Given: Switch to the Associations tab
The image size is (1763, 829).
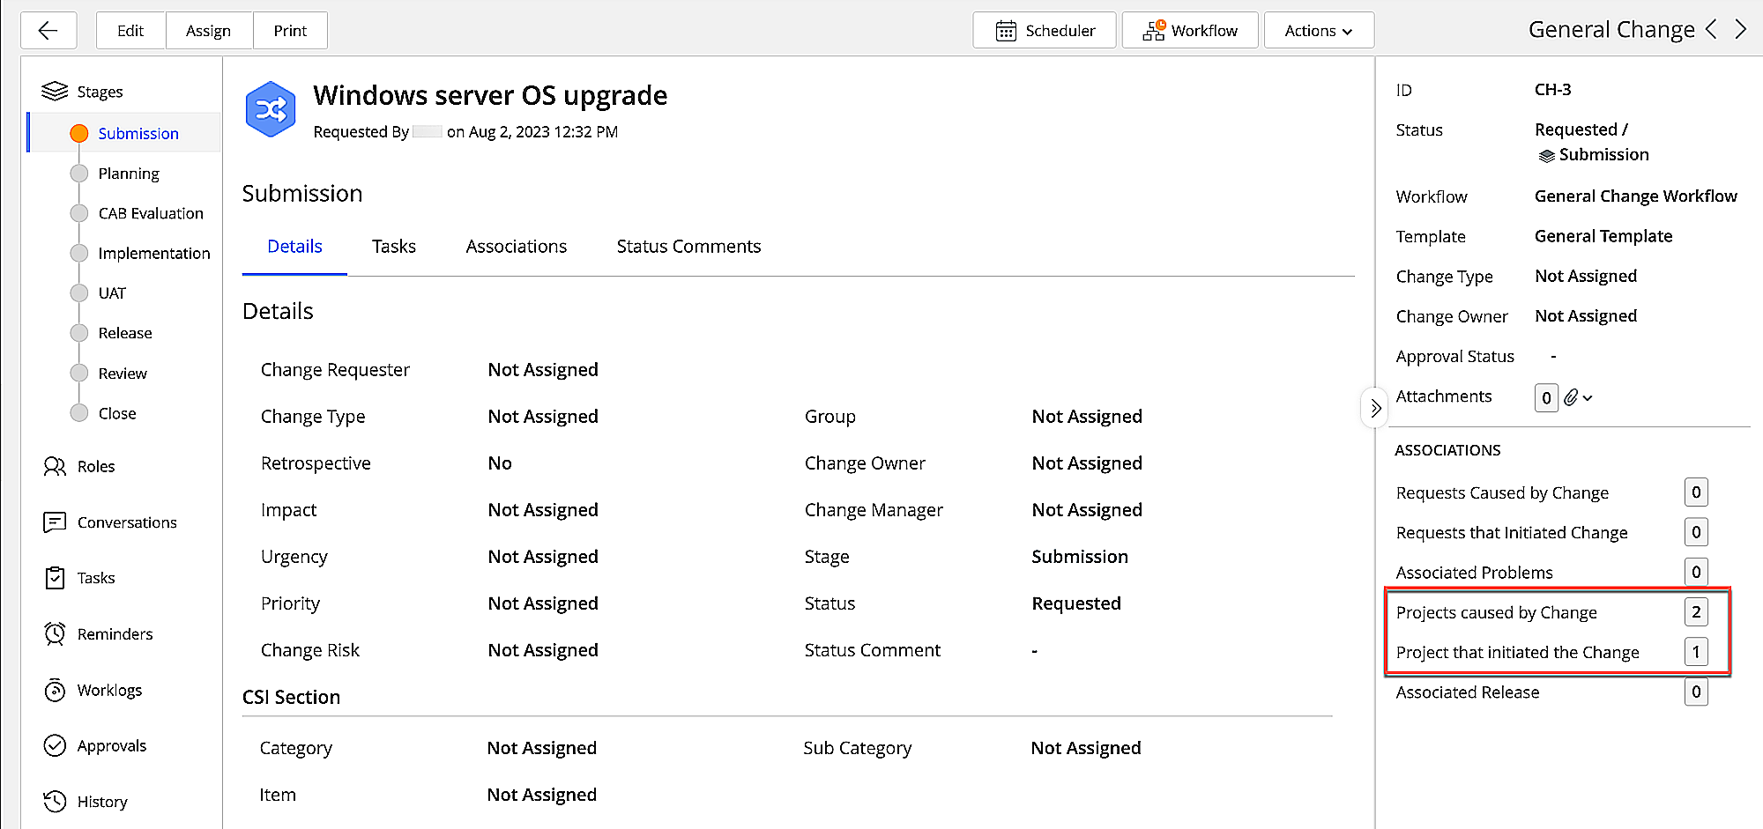Looking at the screenshot, I should [516, 247].
